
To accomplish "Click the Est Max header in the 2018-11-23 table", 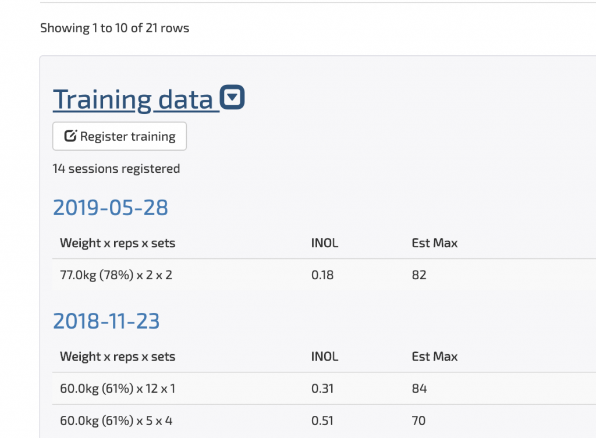I will tap(434, 357).
